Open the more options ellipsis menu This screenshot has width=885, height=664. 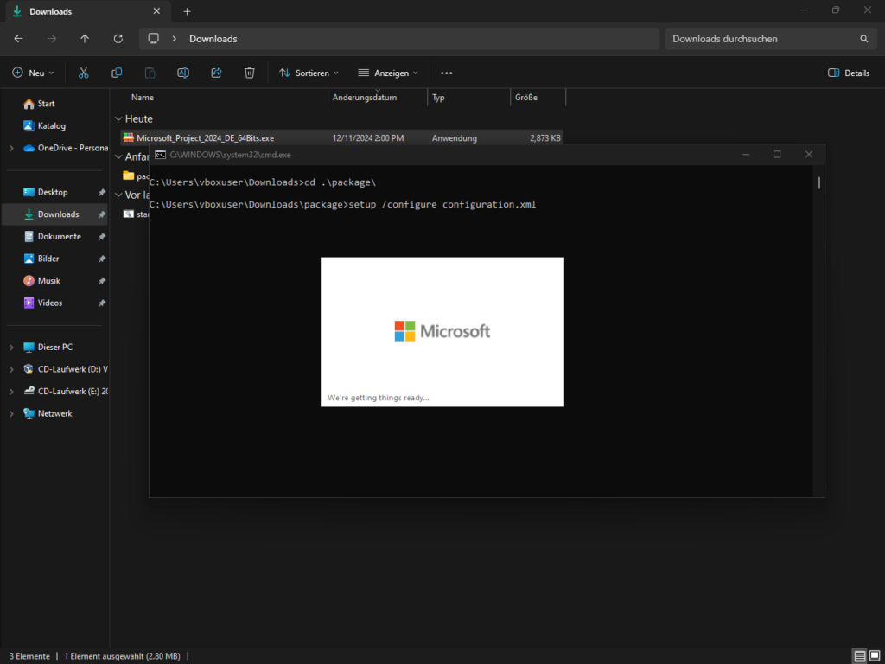click(447, 73)
